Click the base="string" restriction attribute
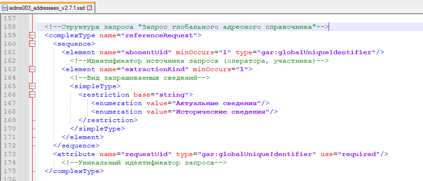This screenshot has height=181, width=423. click(161, 95)
